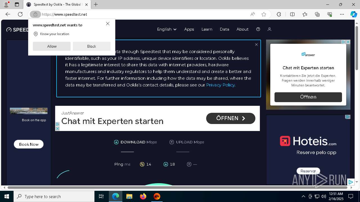This screenshot has width=360, height=202.
Task: Click the Read aloud icon
Action: (x=253, y=14)
